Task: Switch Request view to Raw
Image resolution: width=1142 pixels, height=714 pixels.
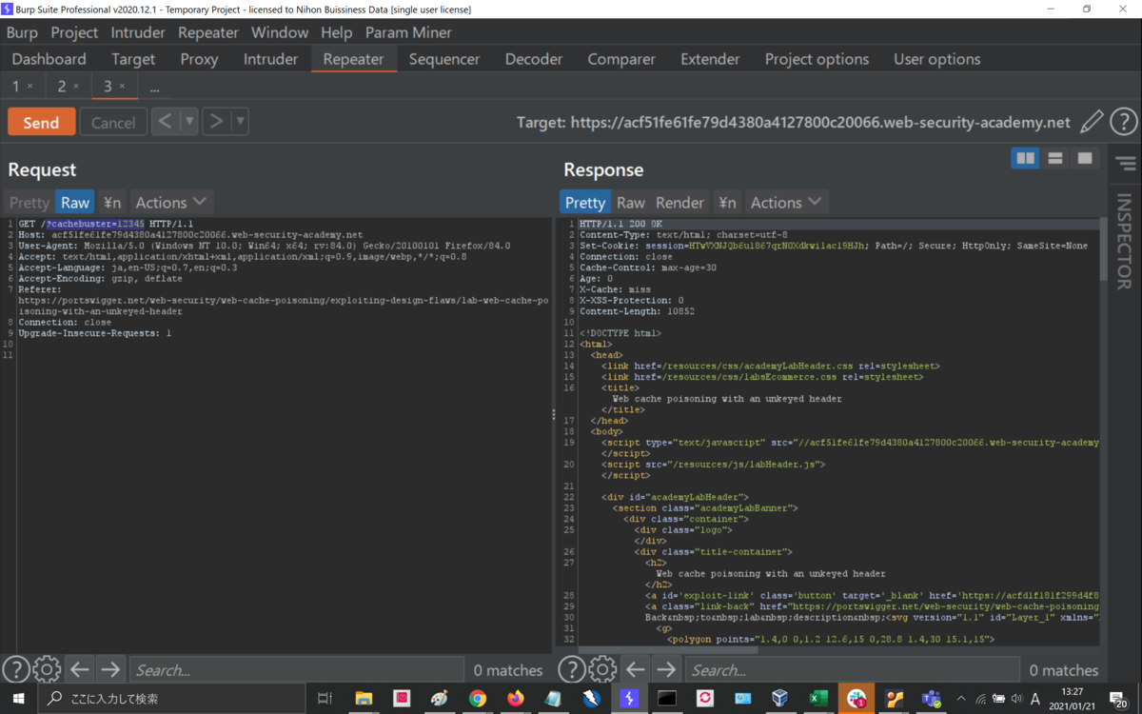Action: pos(75,202)
